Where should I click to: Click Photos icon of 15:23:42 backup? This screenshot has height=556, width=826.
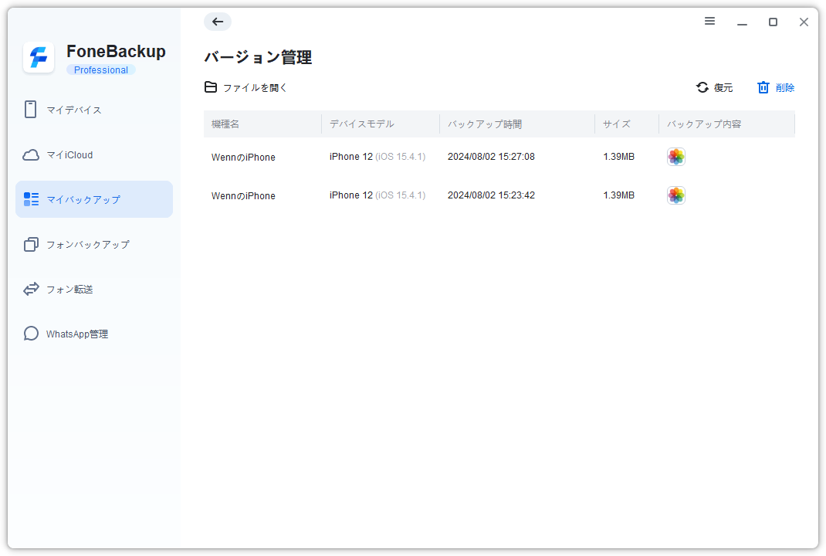click(676, 195)
